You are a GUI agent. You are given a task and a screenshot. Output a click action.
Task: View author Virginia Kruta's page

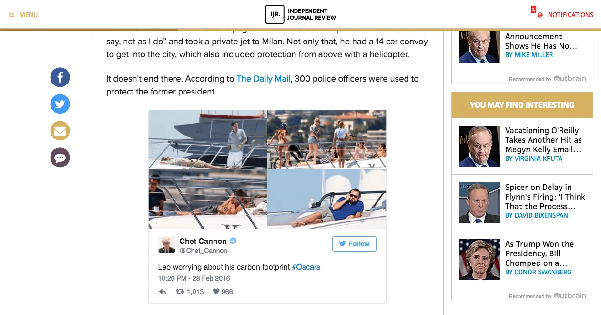[x=534, y=158]
